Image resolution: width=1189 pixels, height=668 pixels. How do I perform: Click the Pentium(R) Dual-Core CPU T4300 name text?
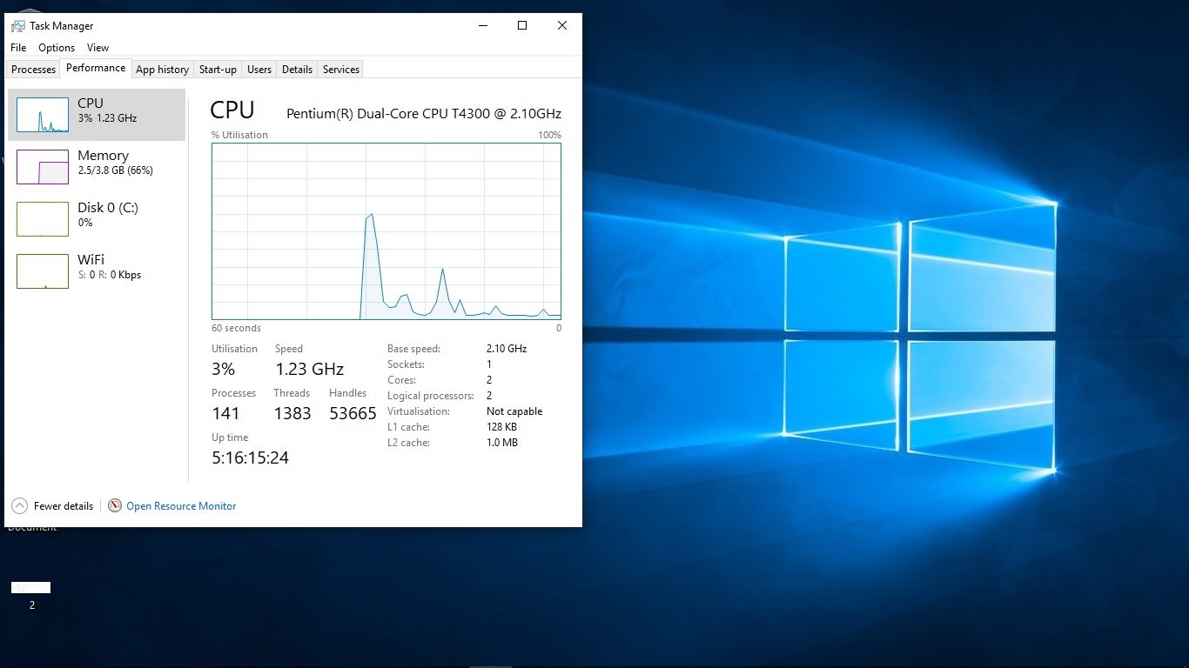point(424,114)
